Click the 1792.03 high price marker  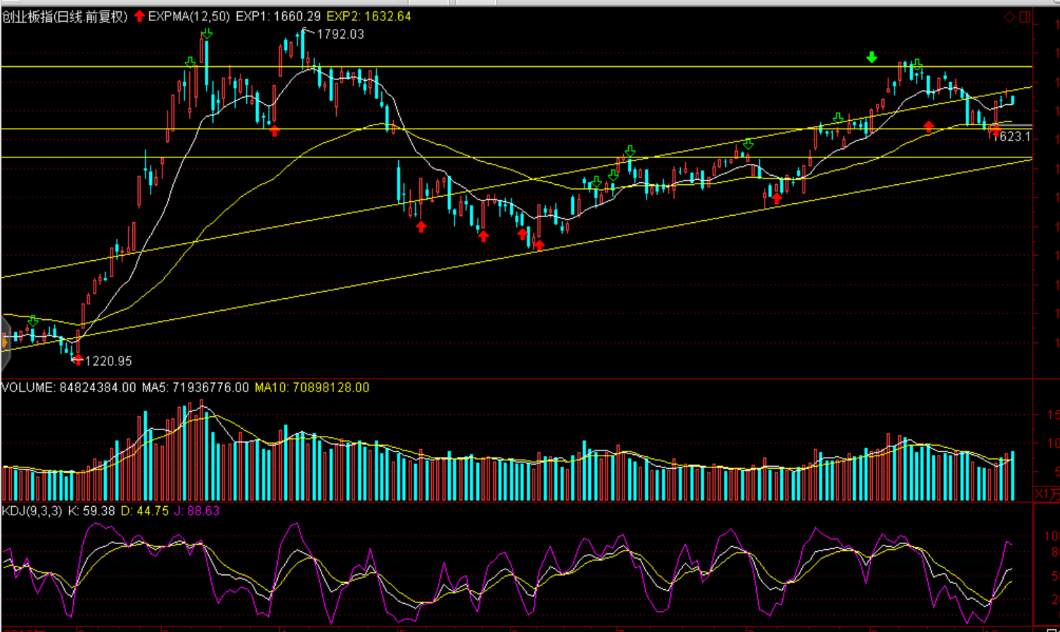pyautogui.click(x=340, y=34)
